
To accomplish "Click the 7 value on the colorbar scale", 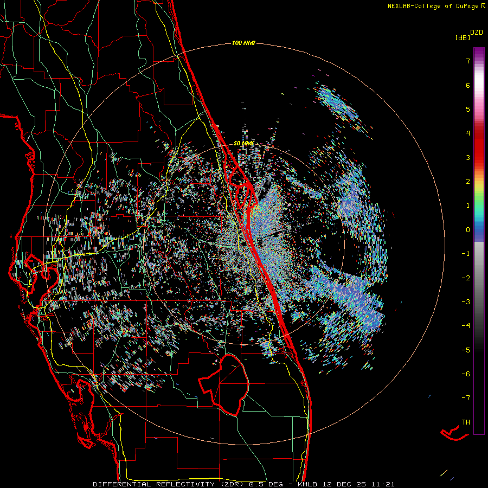I will pos(468,61).
